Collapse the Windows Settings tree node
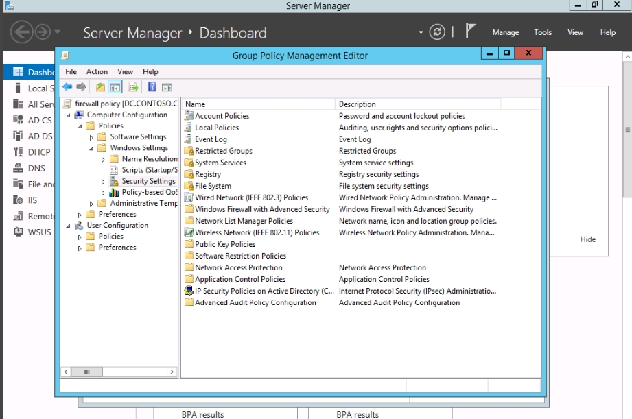632x419 pixels. pyautogui.click(x=91, y=148)
